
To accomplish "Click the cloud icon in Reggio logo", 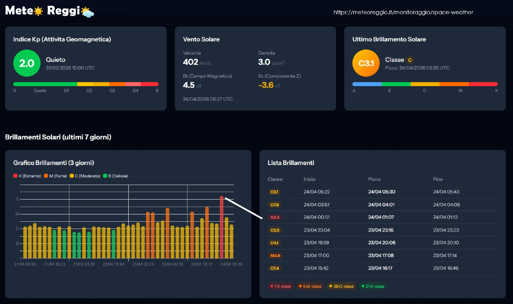I will coord(88,12).
